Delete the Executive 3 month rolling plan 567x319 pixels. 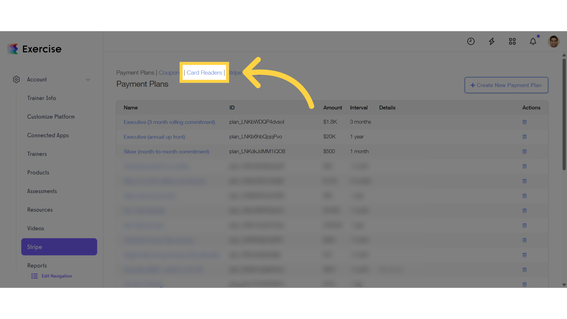tap(524, 122)
